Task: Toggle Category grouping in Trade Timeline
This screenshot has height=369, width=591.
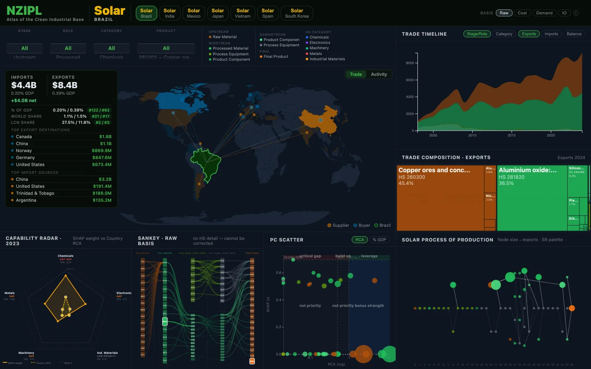Action: click(504, 34)
